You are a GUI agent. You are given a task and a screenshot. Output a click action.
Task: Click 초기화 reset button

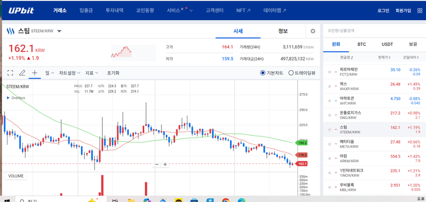coord(113,73)
